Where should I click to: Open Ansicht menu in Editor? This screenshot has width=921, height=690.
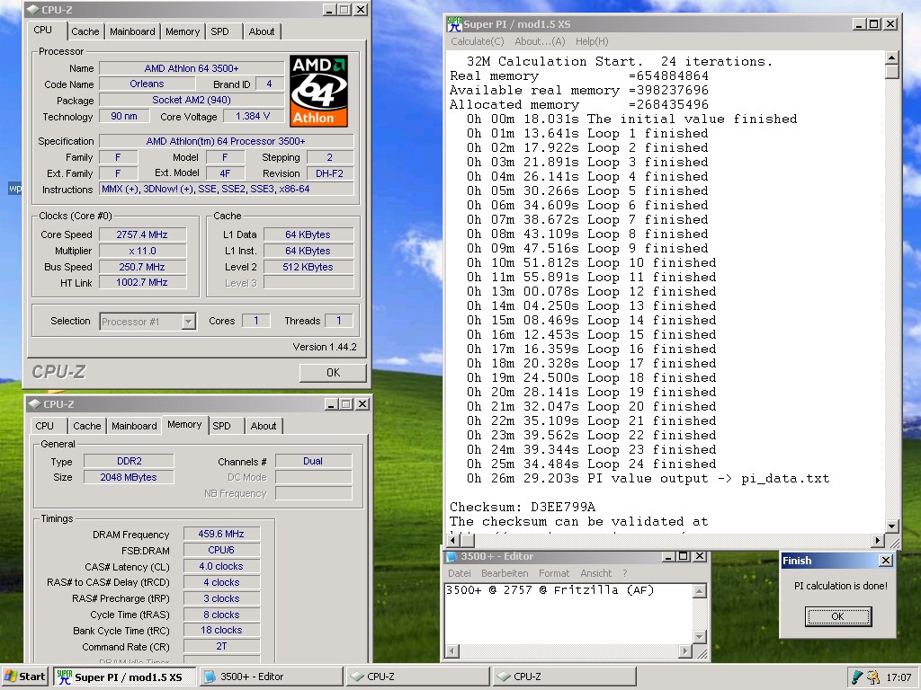pos(596,573)
